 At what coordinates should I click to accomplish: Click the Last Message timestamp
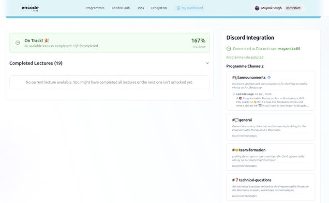click(263, 94)
